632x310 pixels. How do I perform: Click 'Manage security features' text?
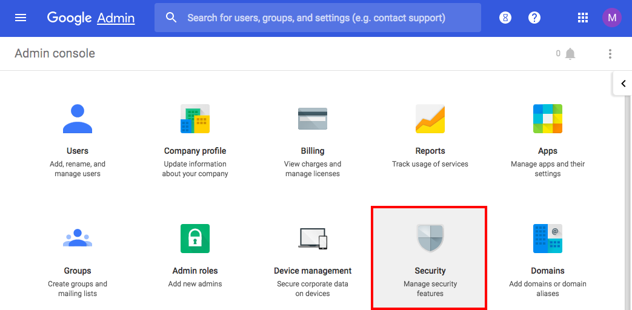pyautogui.click(x=430, y=289)
